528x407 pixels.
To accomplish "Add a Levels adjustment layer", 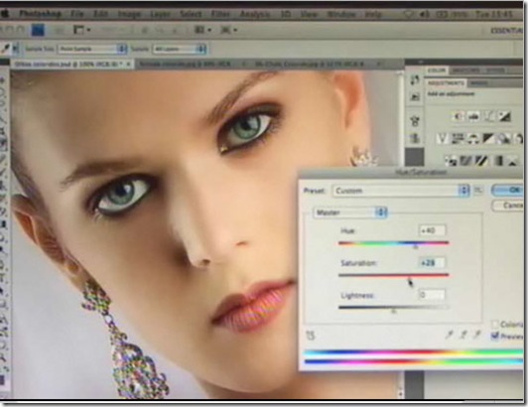I will pyautogui.click(x=473, y=116).
